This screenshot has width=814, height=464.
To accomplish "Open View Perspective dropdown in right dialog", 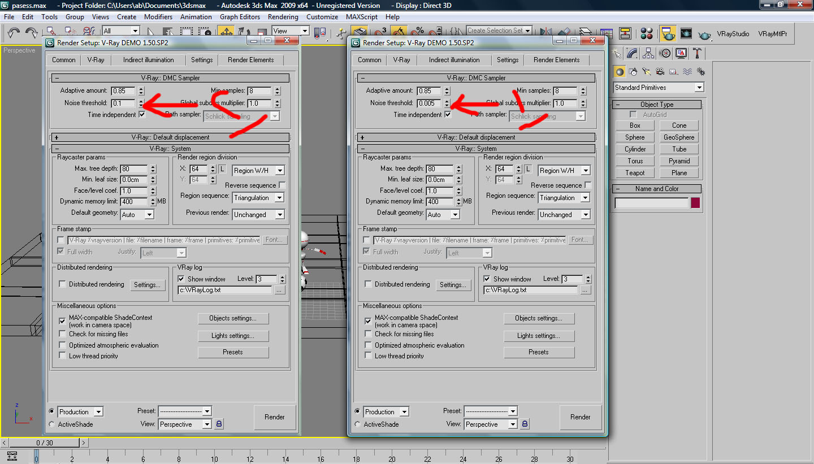I will (x=491, y=424).
